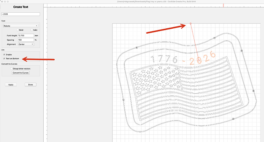Toggle the Arc Enable checkbox
This screenshot has width=264, height=142.
pos(4,55)
